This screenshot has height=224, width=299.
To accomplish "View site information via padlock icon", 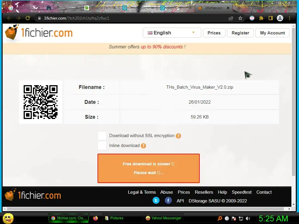I will [x=39, y=18].
